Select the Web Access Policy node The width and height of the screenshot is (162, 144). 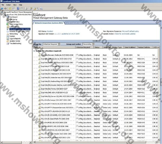click(16, 24)
